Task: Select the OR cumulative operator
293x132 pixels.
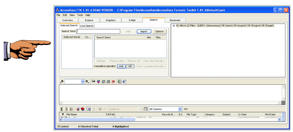Action: pos(130,67)
